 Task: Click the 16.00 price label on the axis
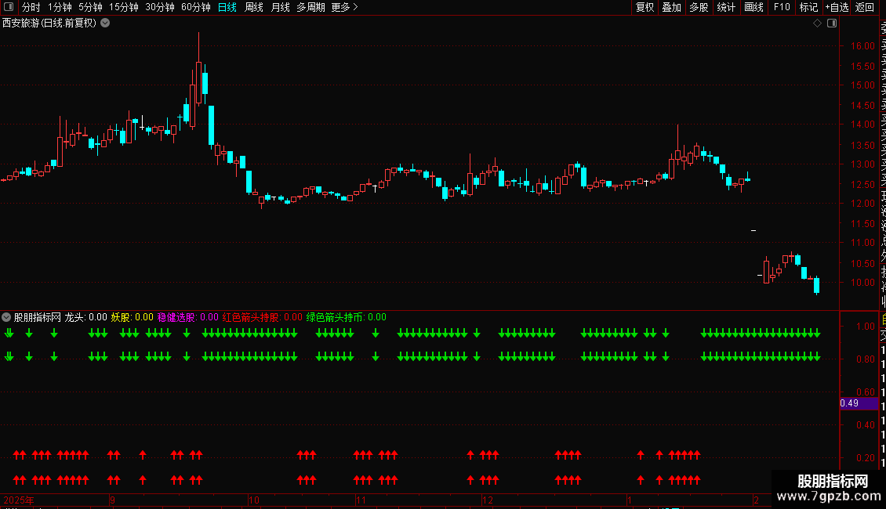click(862, 46)
